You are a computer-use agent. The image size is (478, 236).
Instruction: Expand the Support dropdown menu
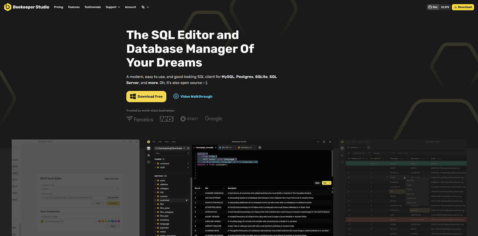click(x=113, y=7)
